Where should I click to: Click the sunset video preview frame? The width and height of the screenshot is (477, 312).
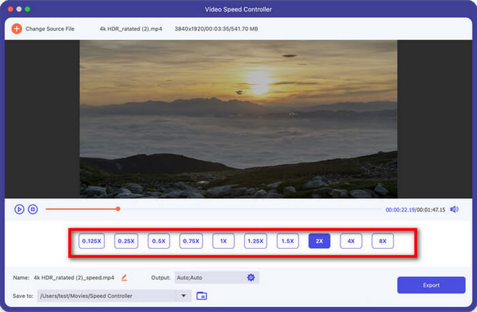238,119
